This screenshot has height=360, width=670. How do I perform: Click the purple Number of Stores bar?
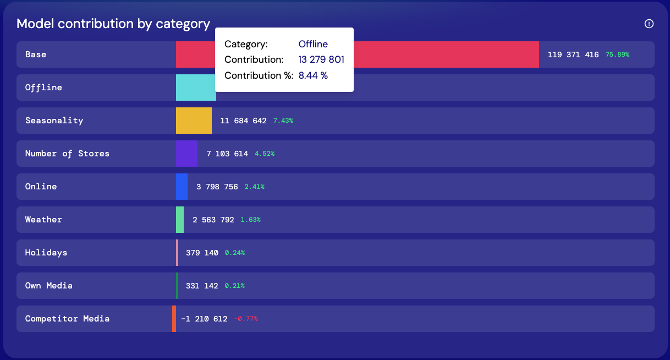(x=186, y=154)
